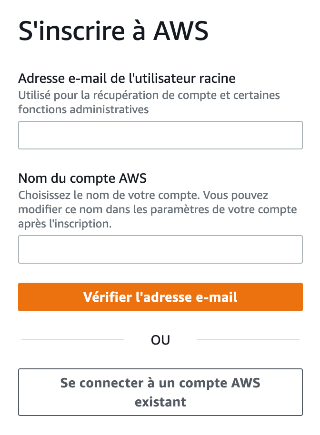Viewport: 320px width, 435px height.
Task: Activate the Vérifier l'adresse e-mail action
Action: tap(160, 297)
